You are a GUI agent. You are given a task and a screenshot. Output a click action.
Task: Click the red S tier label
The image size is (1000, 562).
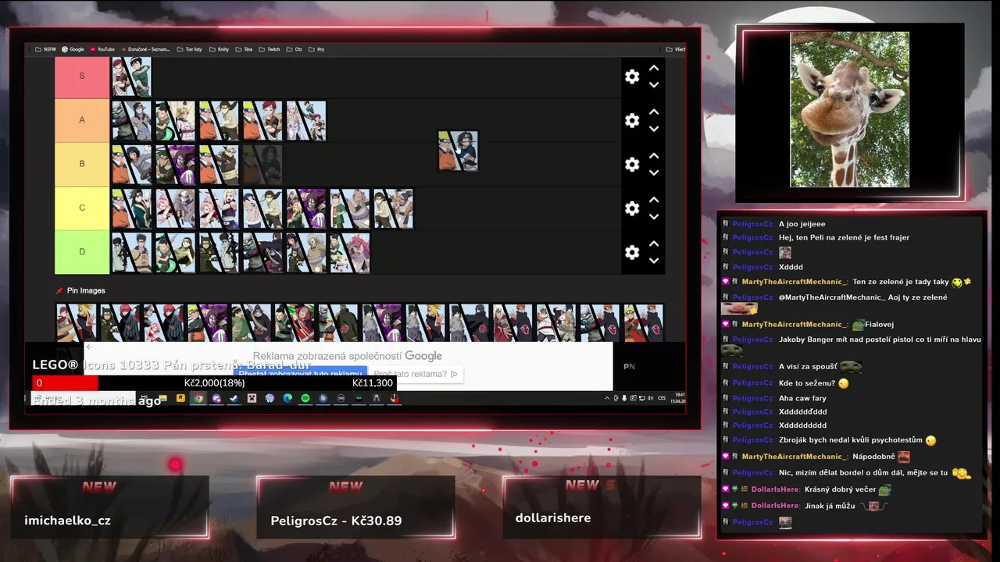82,76
